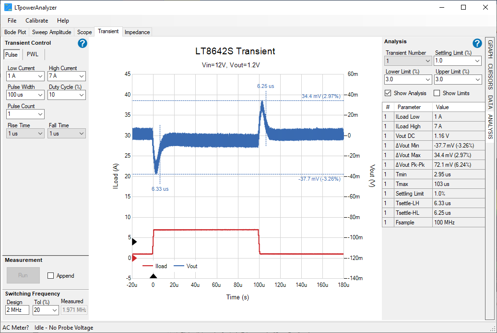
Task: Enable the Show Limits checkbox
Action: 436,93
